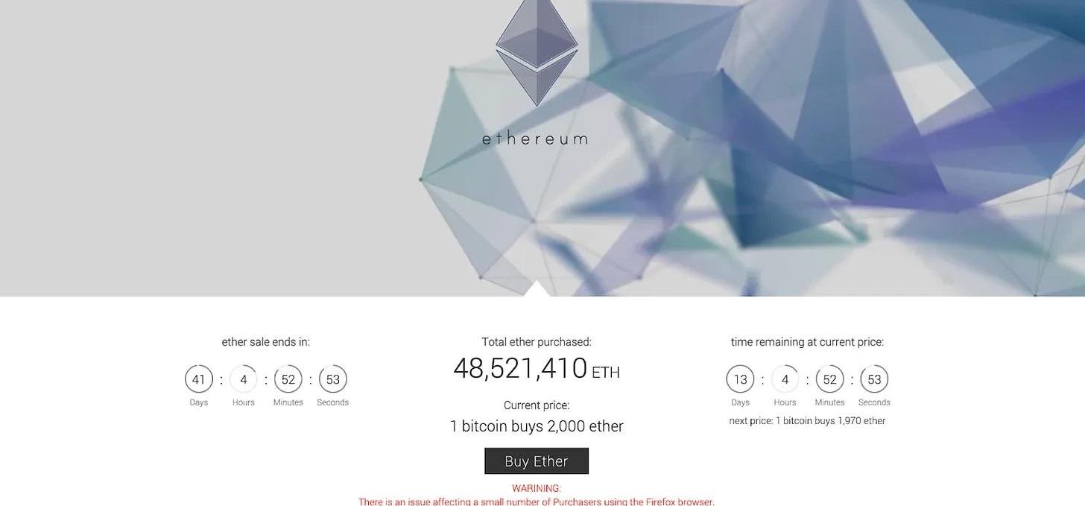Click the Ethereum diamond logo

[x=537, y=52]
